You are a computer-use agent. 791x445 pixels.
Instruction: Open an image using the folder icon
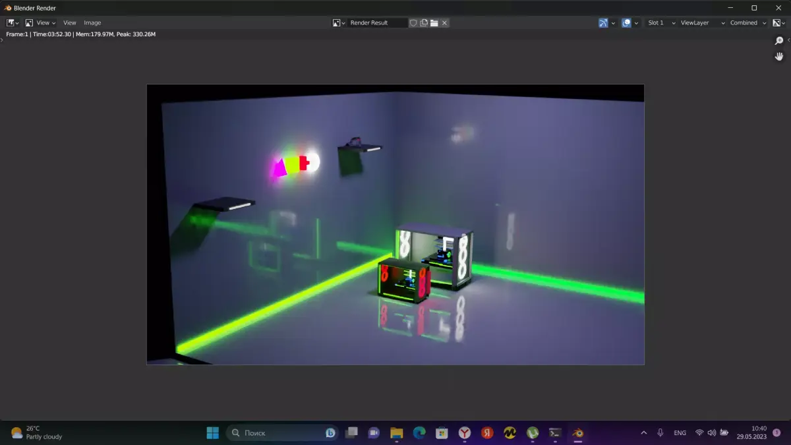(434, 22)
